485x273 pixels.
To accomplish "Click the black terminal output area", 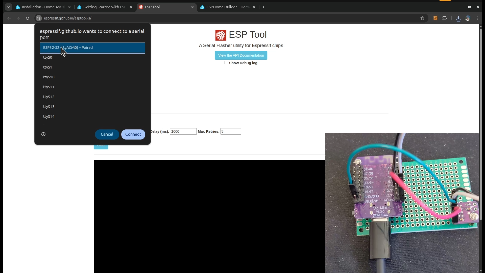I will point(209,216).
